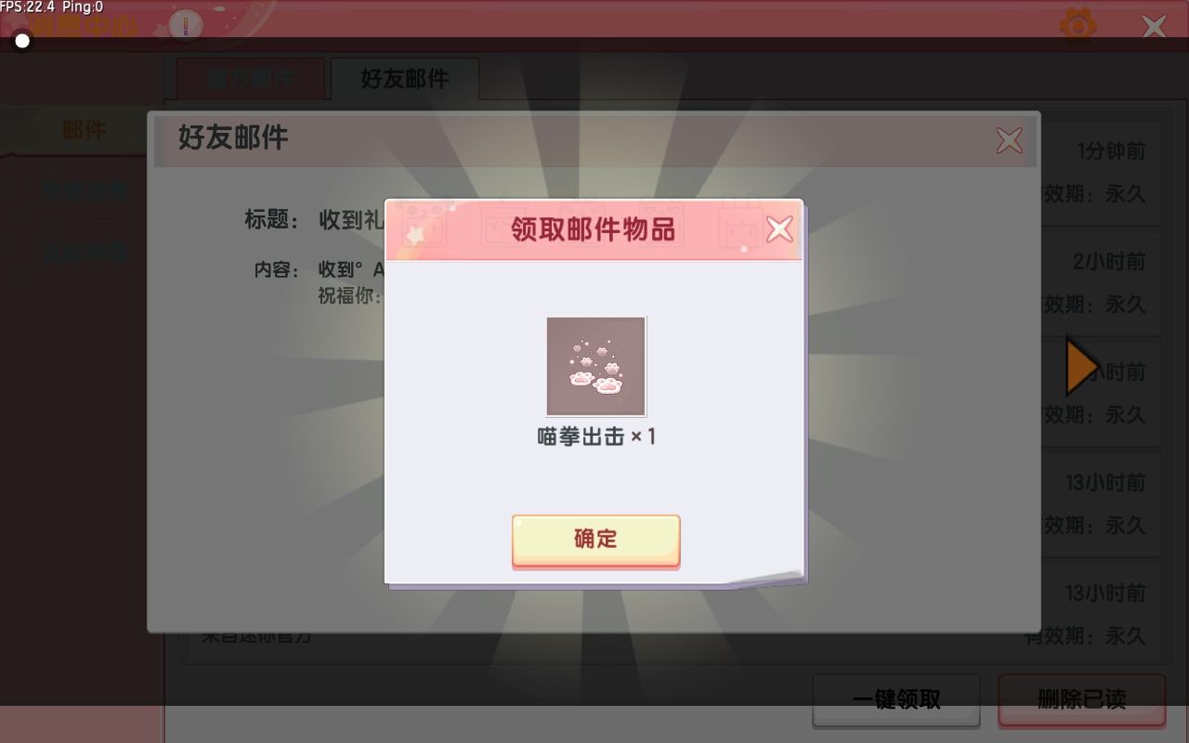Click the star icon in the popup header
The image size is (1189, 743).
[415, 234]
